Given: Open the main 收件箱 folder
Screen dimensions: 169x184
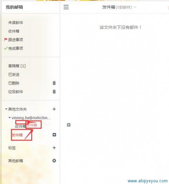Looking at the screenshot, I should tap(14, 31).
